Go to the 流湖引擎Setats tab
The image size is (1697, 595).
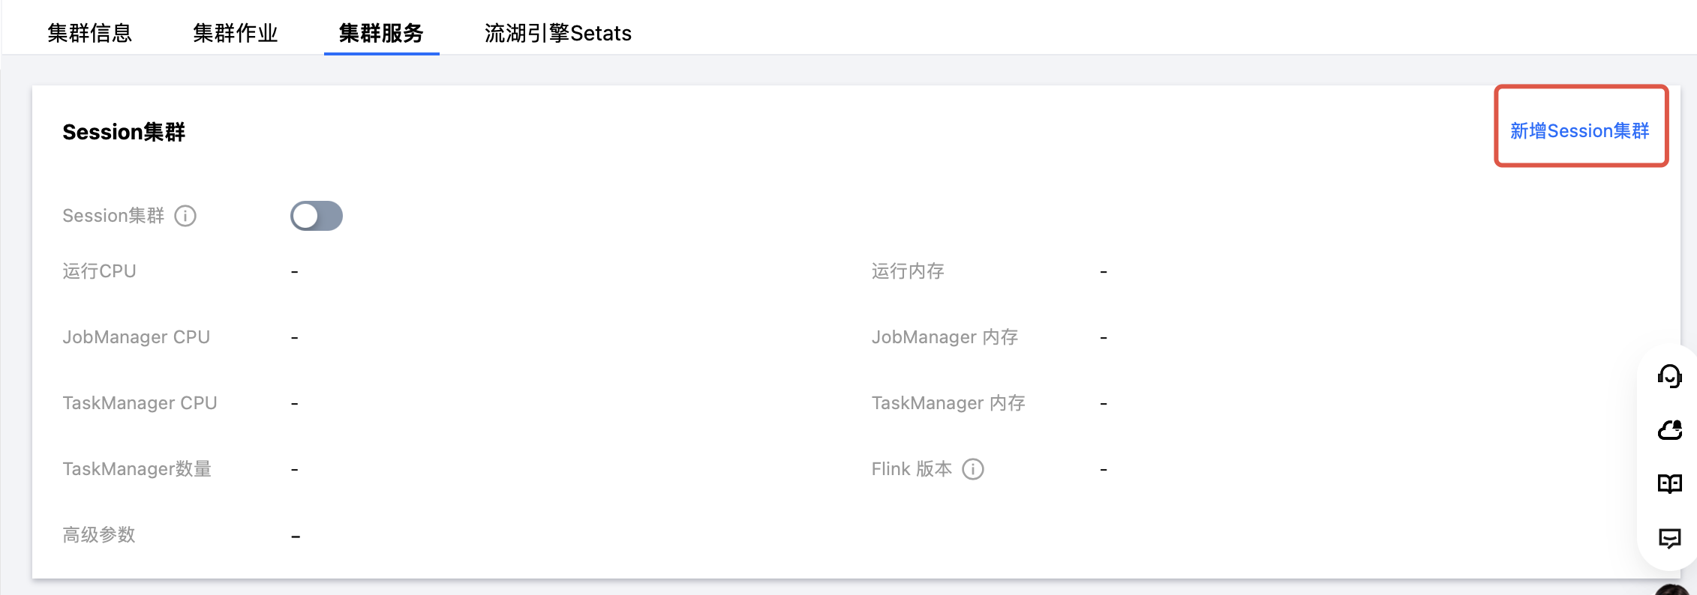click(558, 33)
